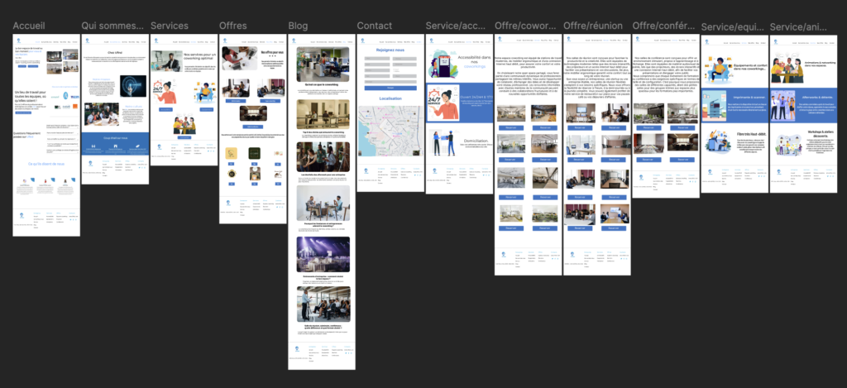Click the Offre/cowor... frame title
This screenshot has height=388, width=847.
coord(526,26)
